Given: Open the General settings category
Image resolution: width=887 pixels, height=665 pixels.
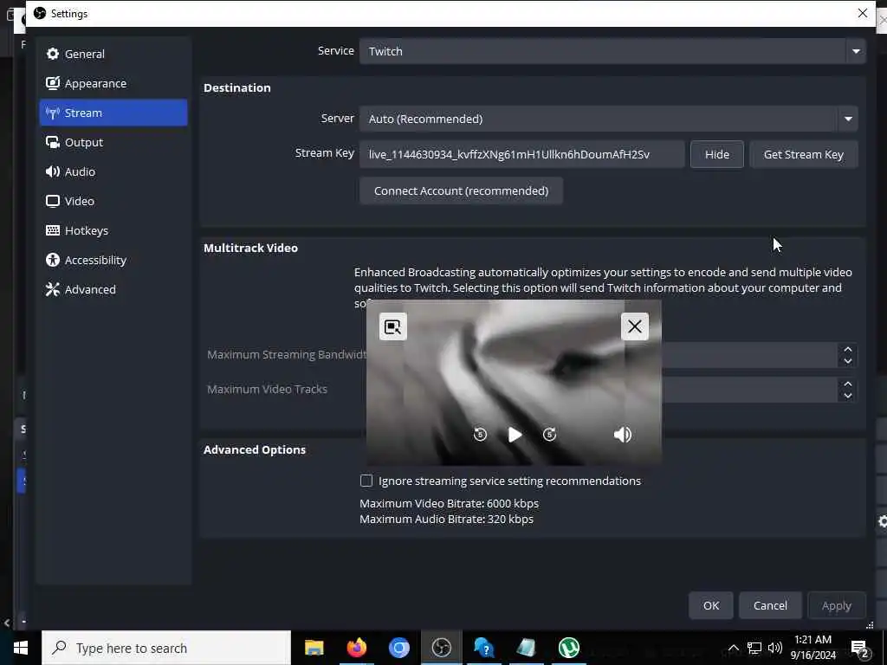Looking at the screenshot, I should coord(113,54).
